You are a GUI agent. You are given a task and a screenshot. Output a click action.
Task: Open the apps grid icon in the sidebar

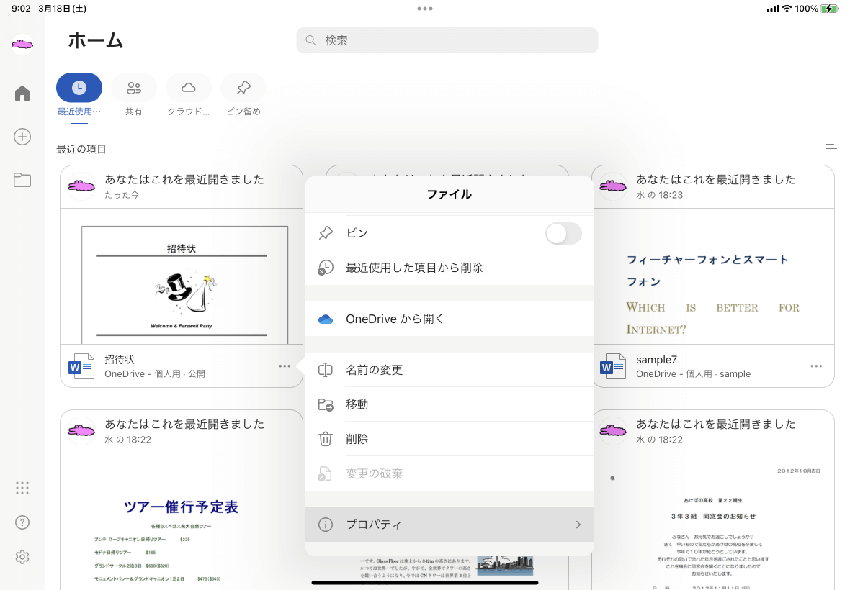click(22, 488)
